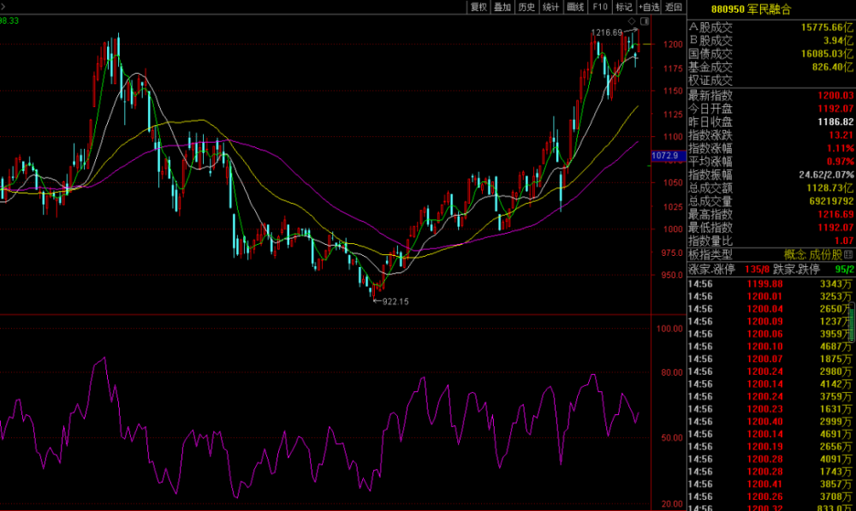Click the 权证成交 row label
This screenshot has height=511, width=856.
click(x=710, y=80)
